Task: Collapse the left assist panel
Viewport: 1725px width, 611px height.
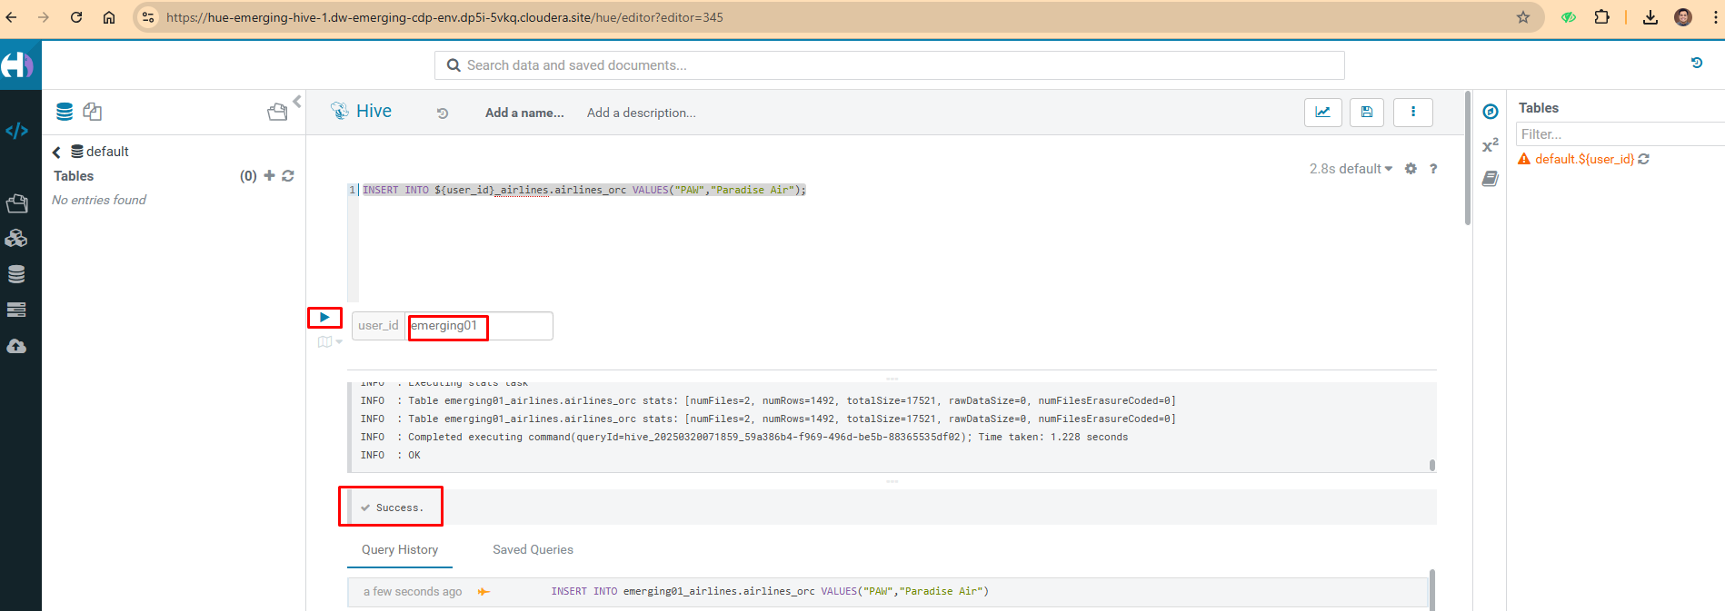Action: tap(297, 102)
